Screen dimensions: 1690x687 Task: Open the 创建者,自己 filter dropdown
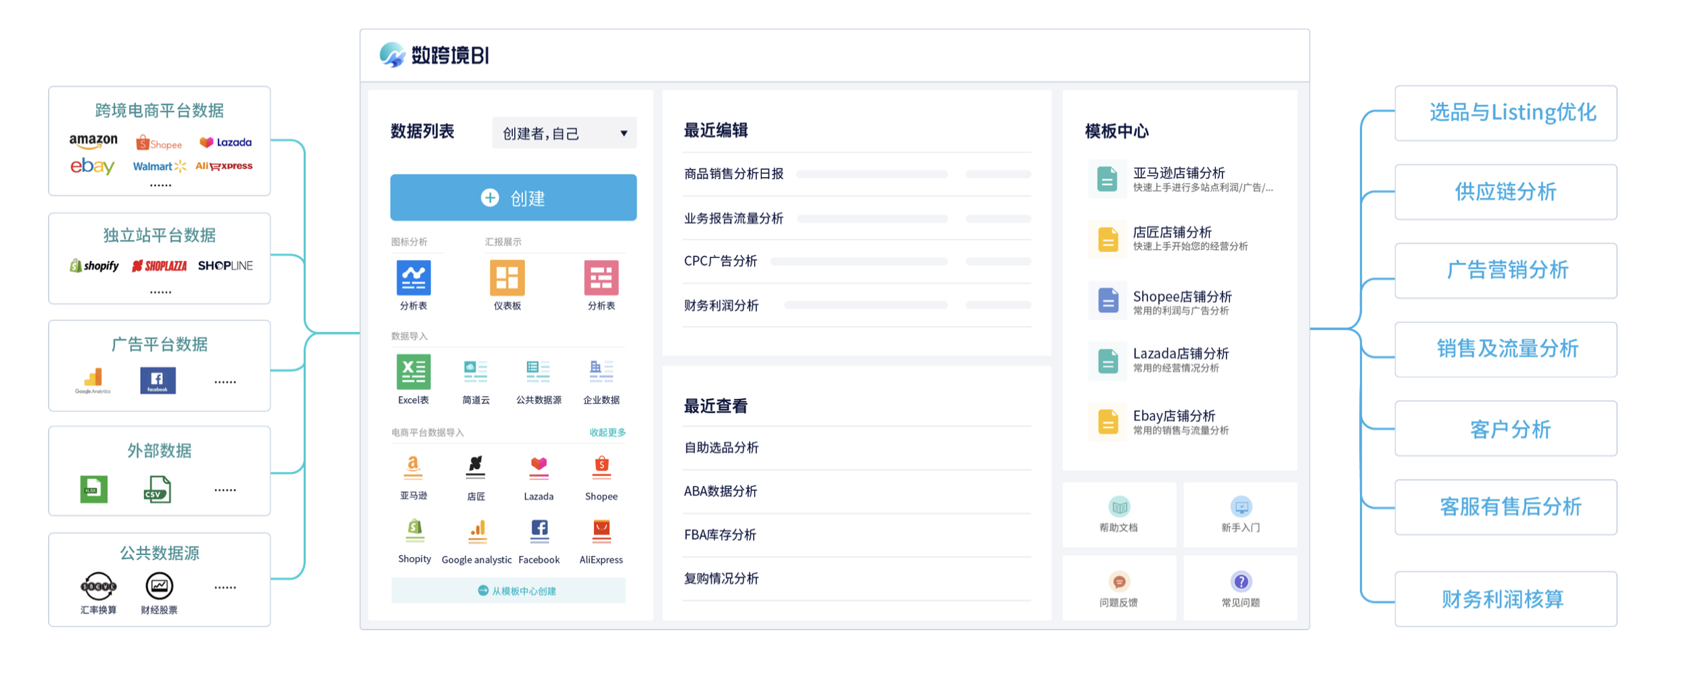[564, 133]
